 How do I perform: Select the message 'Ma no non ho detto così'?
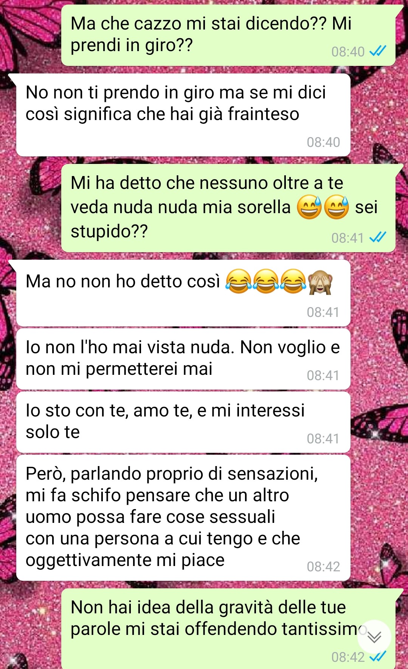click(183, 293)
